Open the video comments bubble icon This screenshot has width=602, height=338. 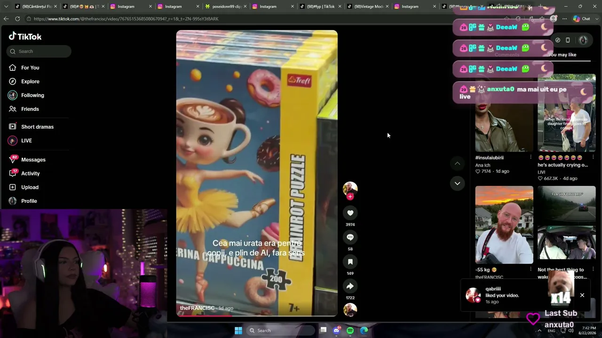[350, 238]
